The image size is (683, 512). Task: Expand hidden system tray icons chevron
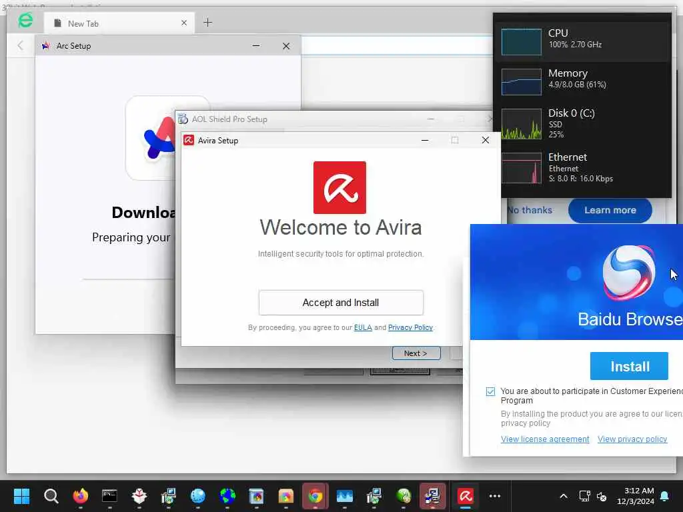click(x=563, y=496)
